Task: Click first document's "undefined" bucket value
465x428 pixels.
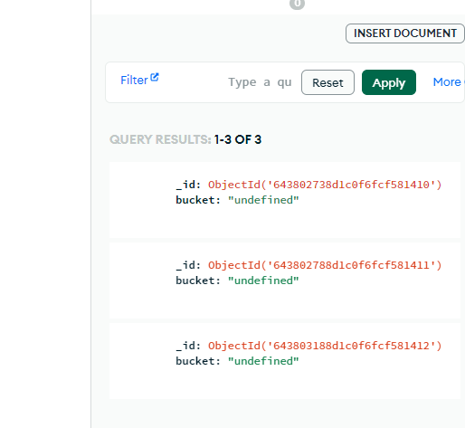Action: coord(263,200)
